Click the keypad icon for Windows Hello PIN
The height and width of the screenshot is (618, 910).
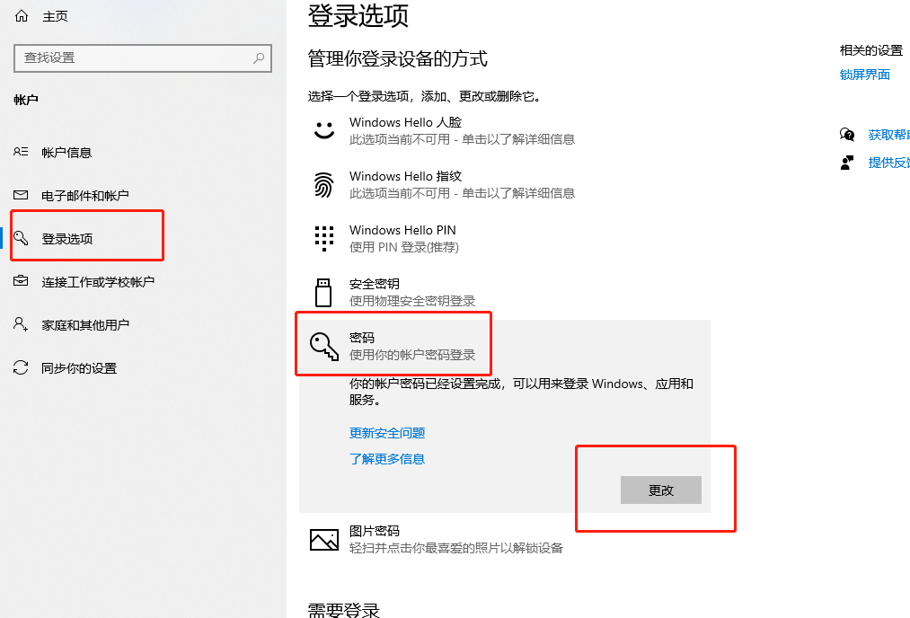323,239
